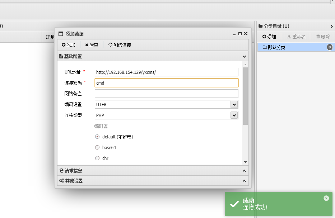The image size is (335, 218).
Task: Expand the 请求信息 section
Action: [x=244, y=171]
